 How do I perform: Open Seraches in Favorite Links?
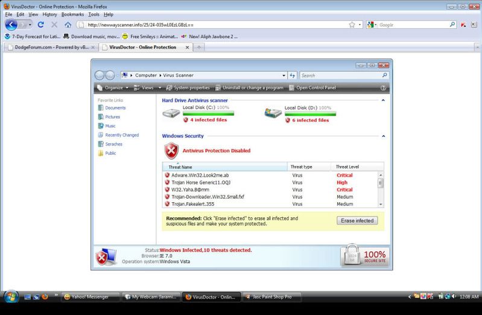tap(110, 144)
